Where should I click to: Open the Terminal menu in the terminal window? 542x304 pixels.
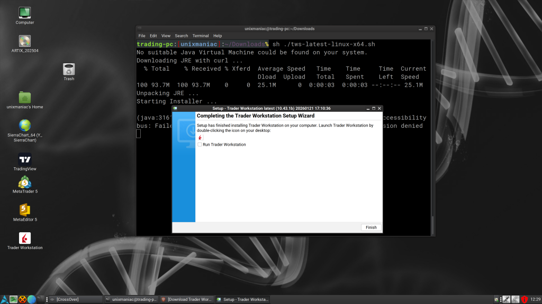click(201, 35)
